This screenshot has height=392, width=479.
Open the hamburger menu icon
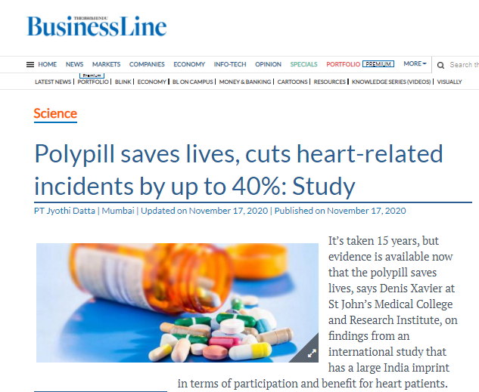click(x=30, y=65)
